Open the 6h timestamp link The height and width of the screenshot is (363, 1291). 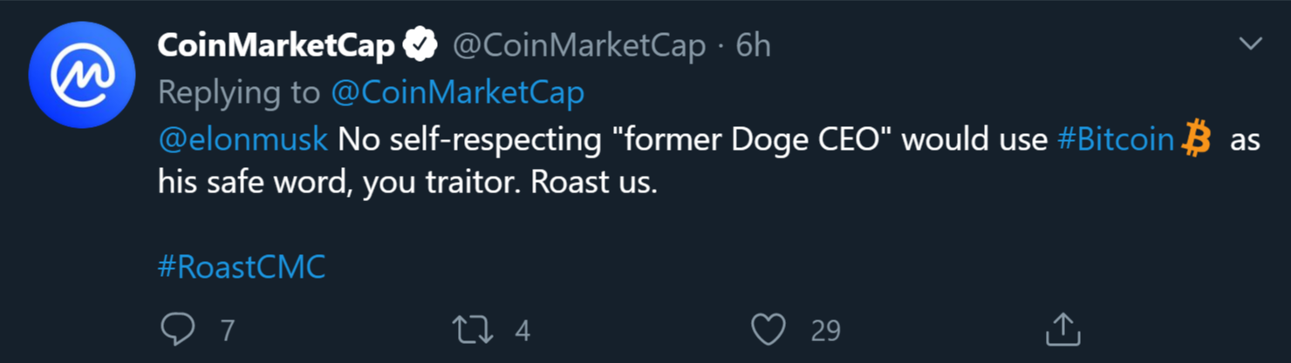coord(753,45)
